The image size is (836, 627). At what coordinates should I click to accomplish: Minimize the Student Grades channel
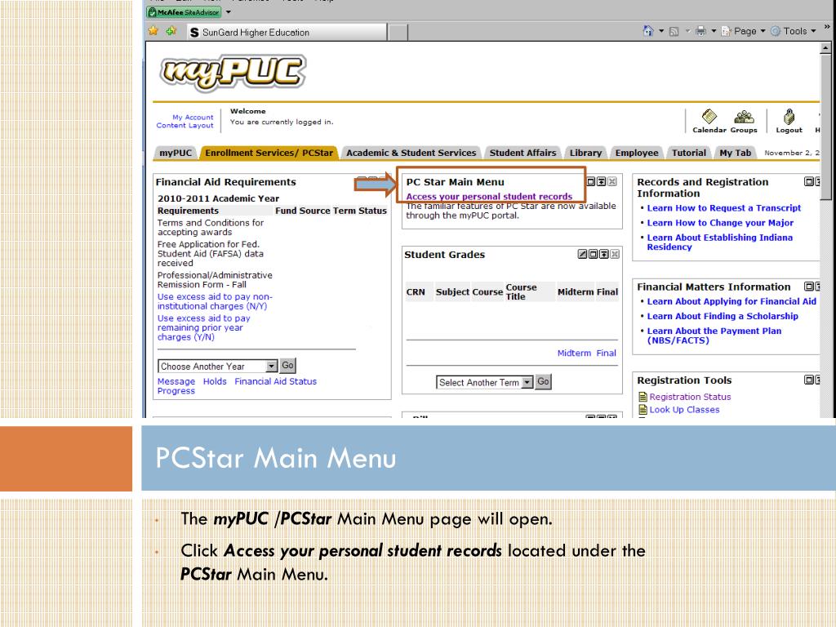[604, 254]
